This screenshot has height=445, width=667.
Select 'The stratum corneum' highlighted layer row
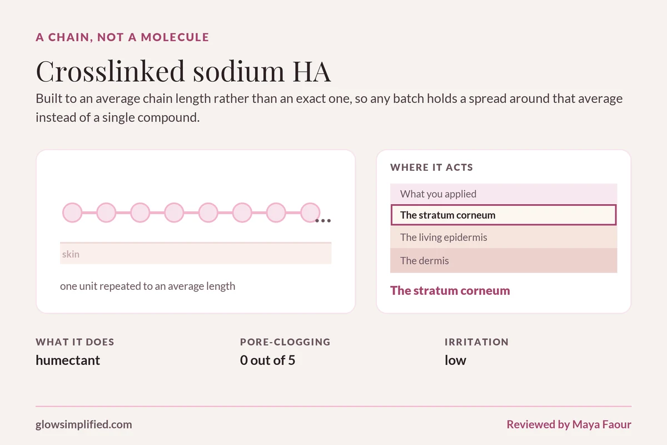504,215
